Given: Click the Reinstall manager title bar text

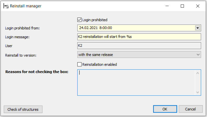Looking at the screenshot, I should click(25, 6).
